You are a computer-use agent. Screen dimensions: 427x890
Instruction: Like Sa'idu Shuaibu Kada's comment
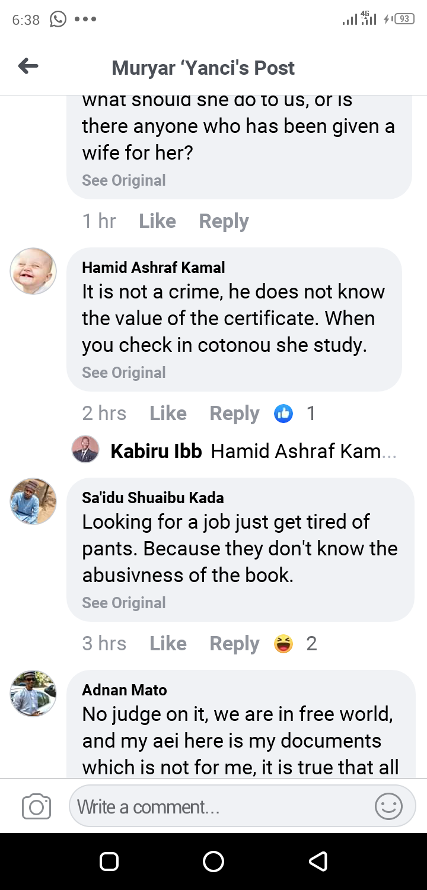tap(168, 644)
